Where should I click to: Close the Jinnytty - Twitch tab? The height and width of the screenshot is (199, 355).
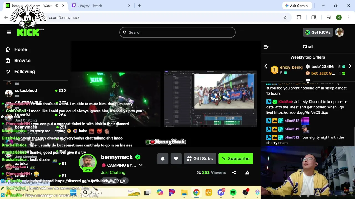coord(129,6)
